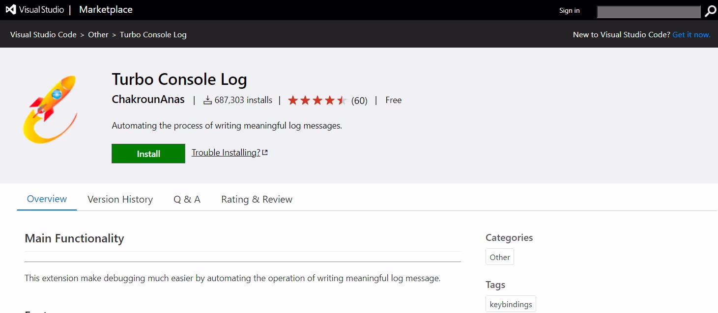Viewport: 718px width, 313px height.
Task: Open the Rating & Review tab
Action: [257, 199]
